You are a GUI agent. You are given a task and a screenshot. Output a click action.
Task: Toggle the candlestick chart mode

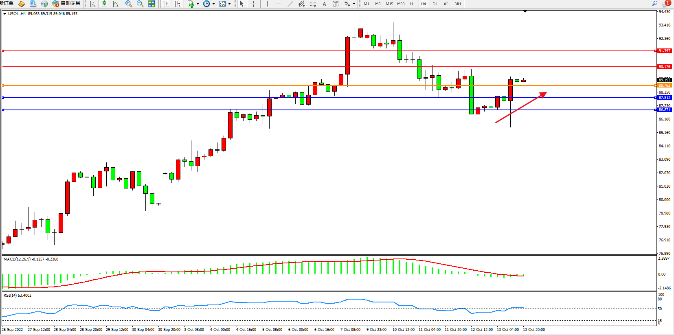point(104,4)
